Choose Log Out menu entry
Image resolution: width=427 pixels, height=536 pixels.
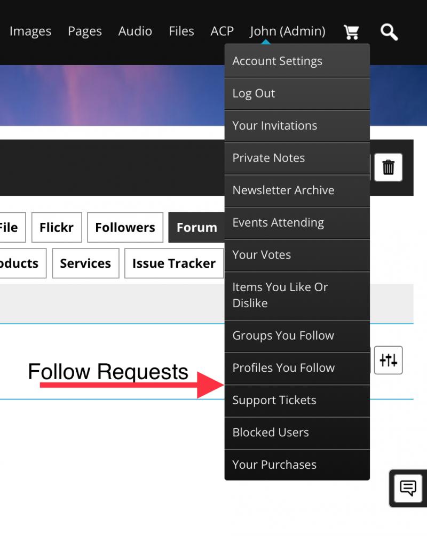297,93
